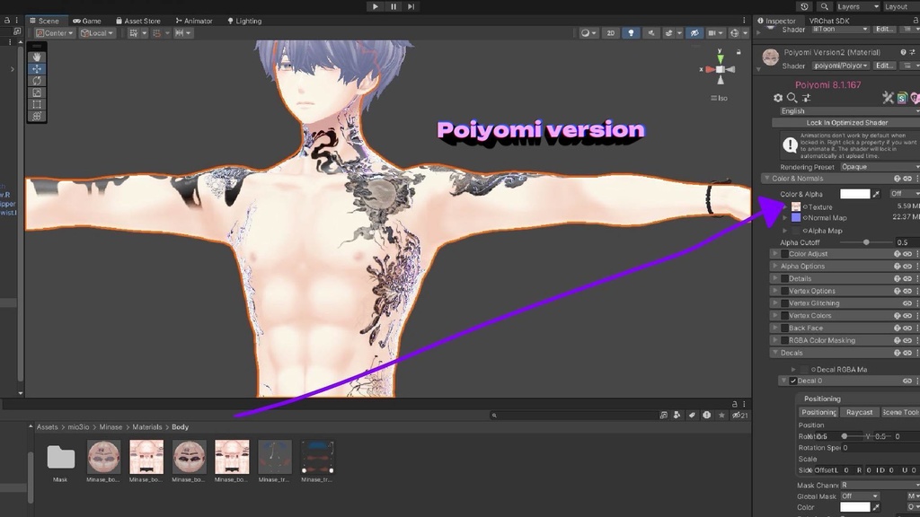
Task: Open Poiyomi settings gear icon
Action: click(778, 98)
